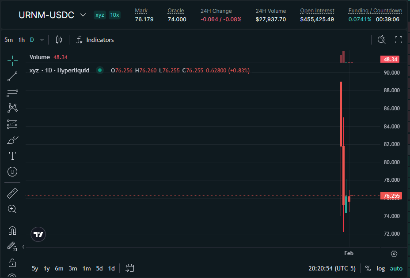Select the brush drawing tool

tap(12, 140)
